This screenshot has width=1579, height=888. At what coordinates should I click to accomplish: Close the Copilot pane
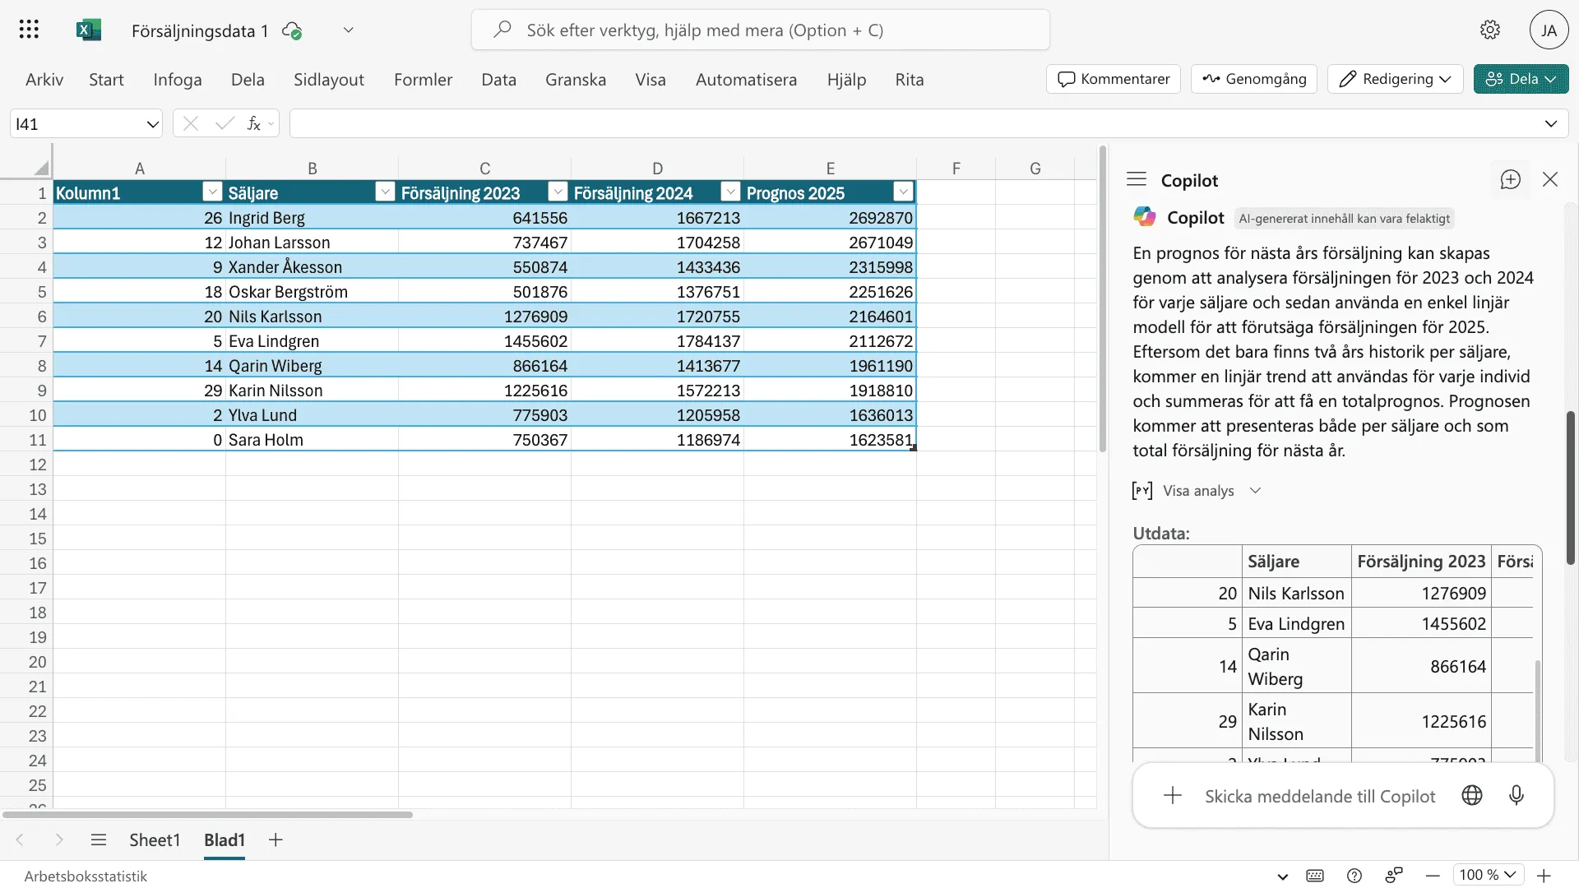(x=1550, y=179)
